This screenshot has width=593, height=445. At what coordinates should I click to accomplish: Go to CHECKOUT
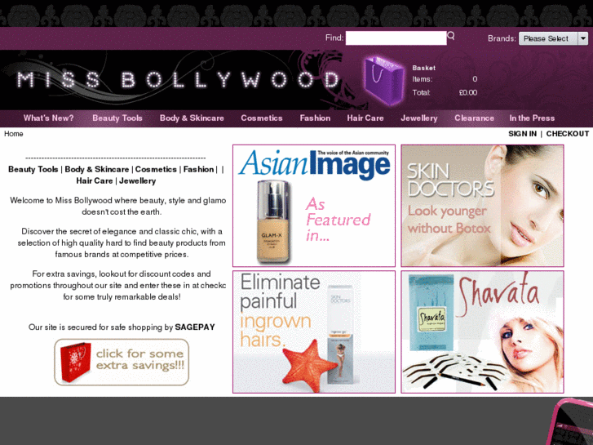point(567,134)
